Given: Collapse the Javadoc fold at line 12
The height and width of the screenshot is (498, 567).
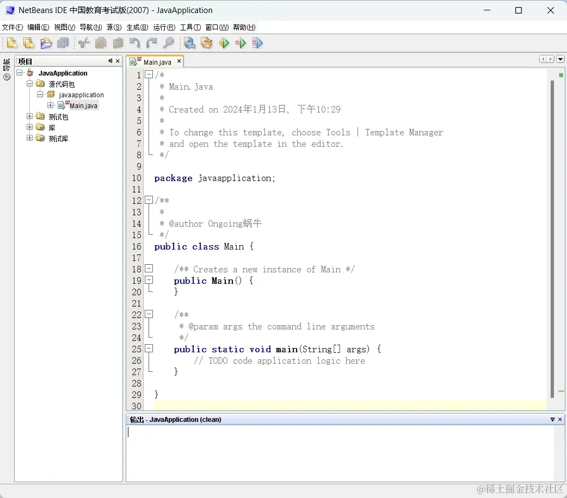Looking at the screenshot, I should tap(149, 200).
